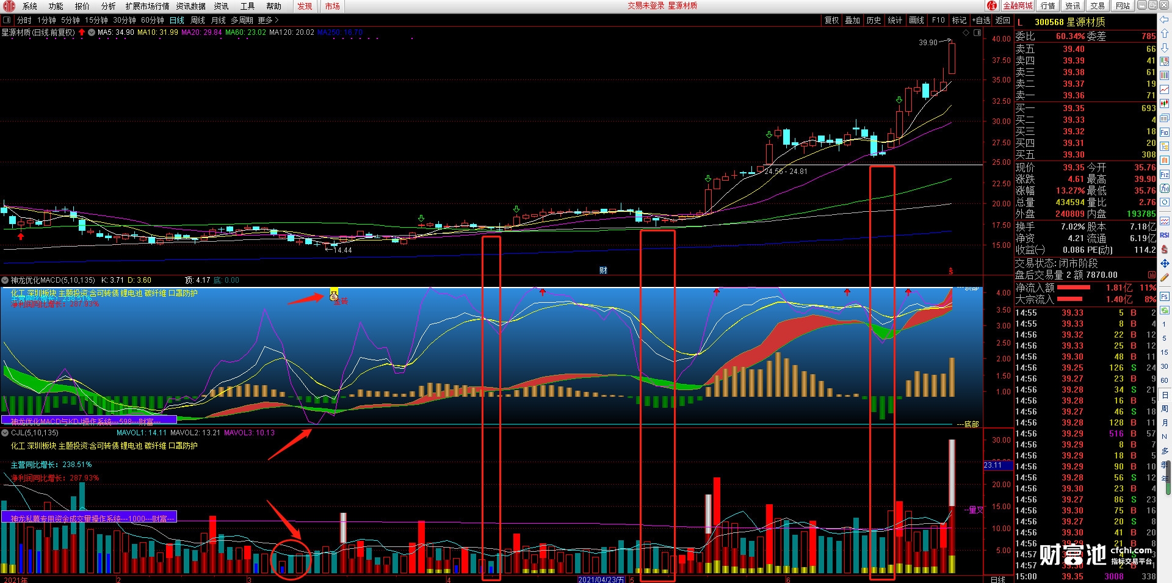This screenshot has height=583, width=1172.
Task: Click the F12 trading sidebar icon
Action: pyautogui.click(x=1165, y=174)
